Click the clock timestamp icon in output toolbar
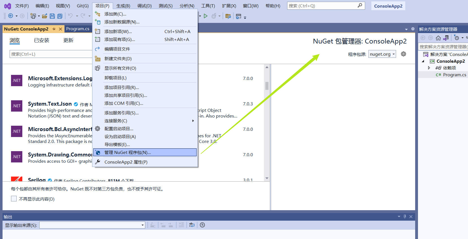This screenshot has width=468, height=239. click(x=202, y=225)
